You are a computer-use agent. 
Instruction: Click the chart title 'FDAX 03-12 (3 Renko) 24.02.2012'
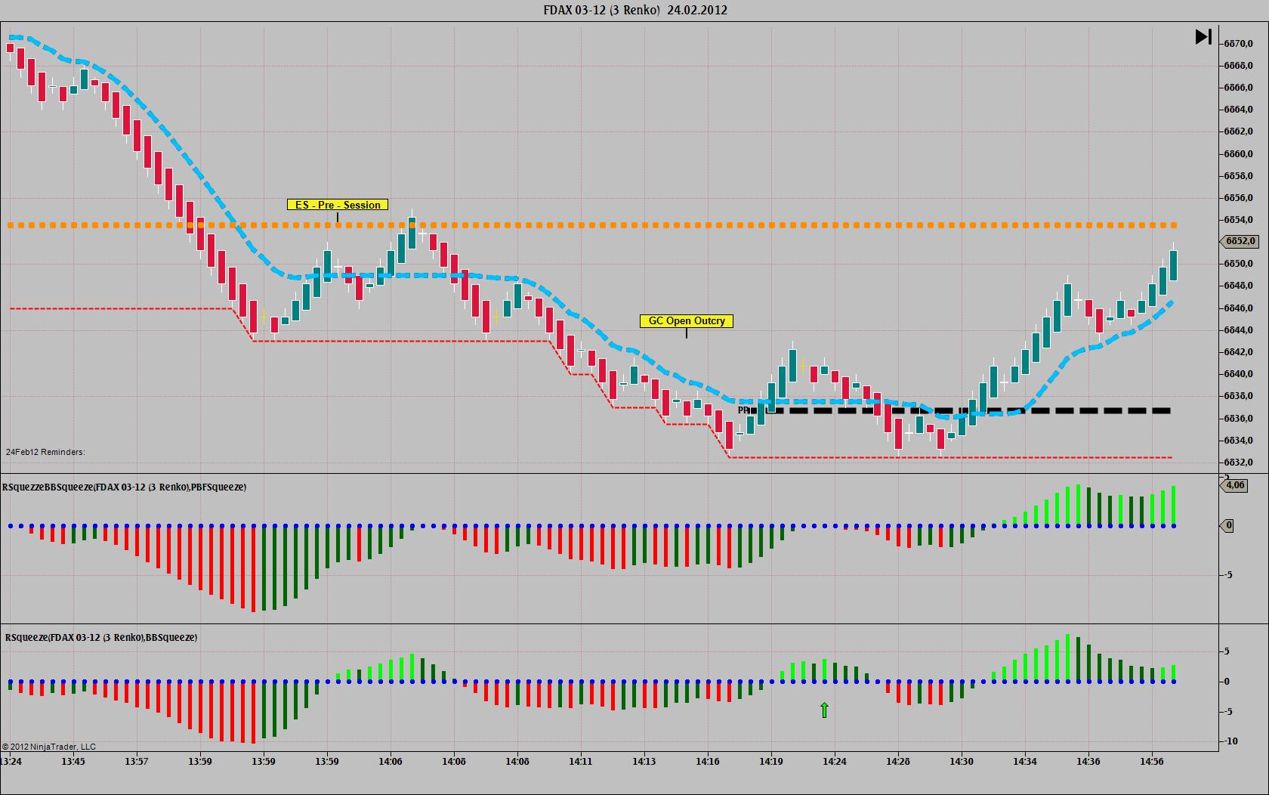(635, 10)
